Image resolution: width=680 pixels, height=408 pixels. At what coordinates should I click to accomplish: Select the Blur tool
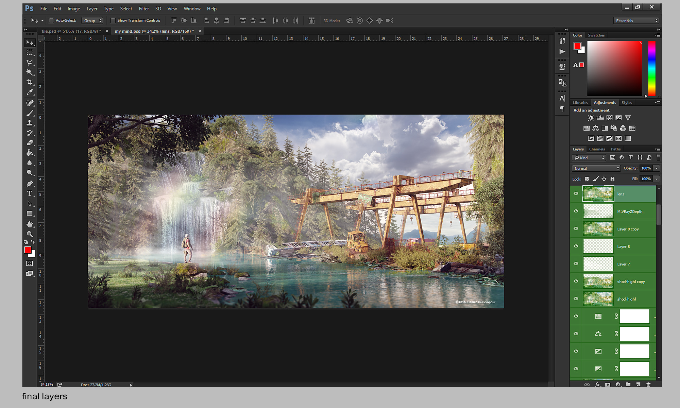click(30, 163)
